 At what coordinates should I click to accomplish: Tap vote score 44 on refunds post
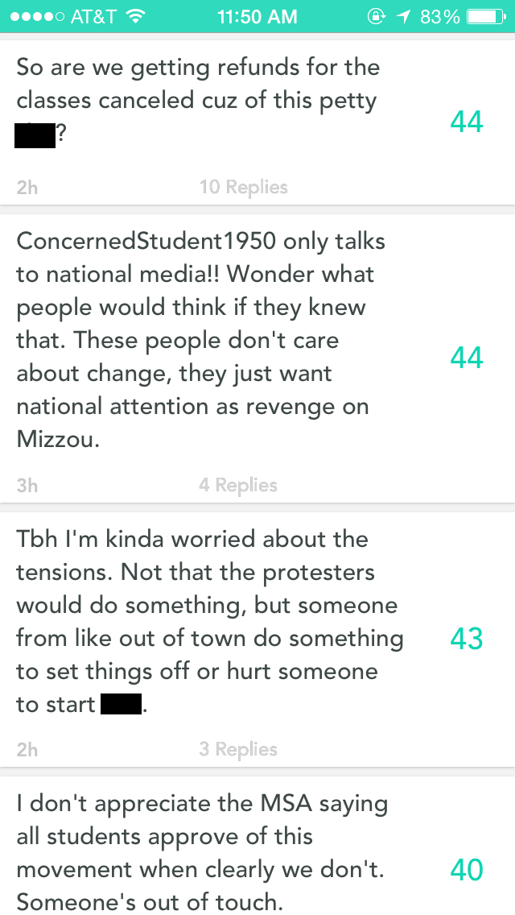(467, 122)
